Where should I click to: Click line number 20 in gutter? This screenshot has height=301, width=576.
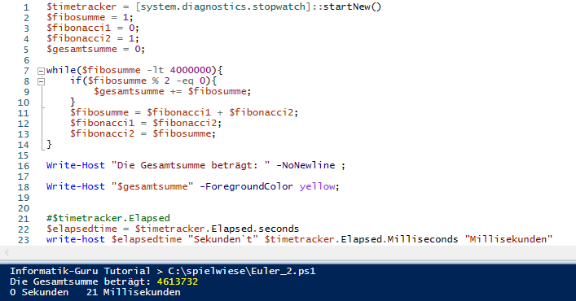coord(24,208)
